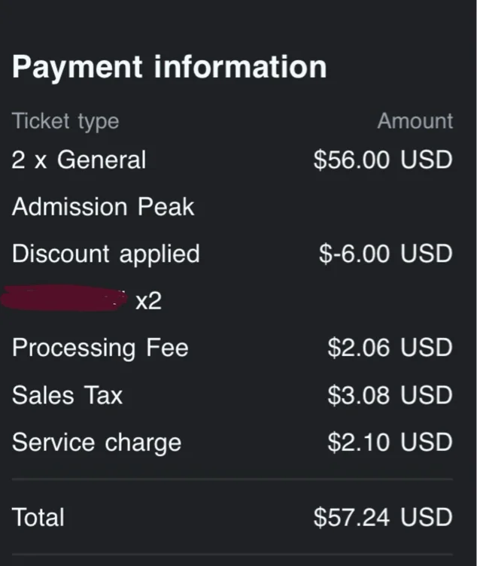This screenshot has width=477, height=566.
Task: Click the Total label
Action: coord(38,517)
